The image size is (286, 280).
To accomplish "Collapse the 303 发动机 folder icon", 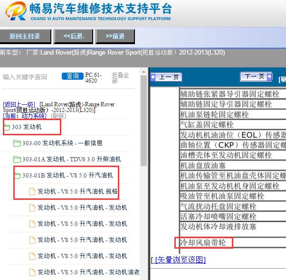I will [7, 127].
